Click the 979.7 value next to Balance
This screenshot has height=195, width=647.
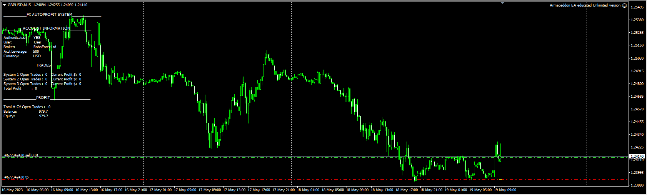click(43, 112)
